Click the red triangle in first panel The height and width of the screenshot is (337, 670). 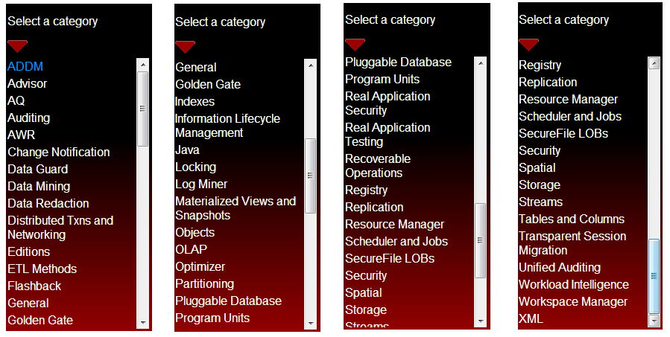(x=18, y=46)
